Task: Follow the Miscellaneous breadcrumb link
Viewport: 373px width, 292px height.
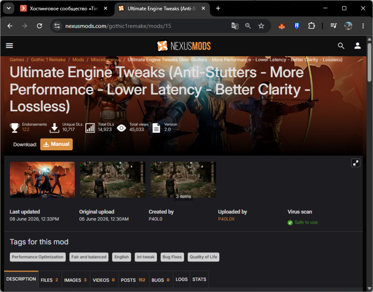Action: 106,60
